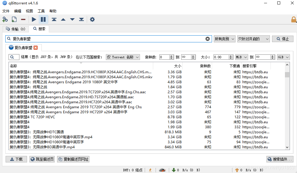Decrease maximum size spinner value
The width and height of the screenshot is (297, 173).
pos(273,58)
